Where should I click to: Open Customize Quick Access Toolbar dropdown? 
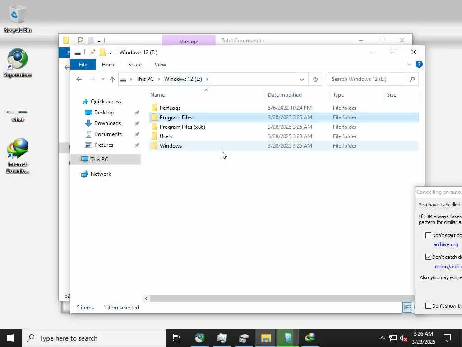click(x=111, y=53)
